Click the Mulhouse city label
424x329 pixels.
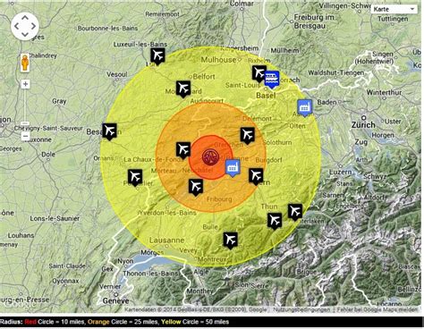(218, 60)
